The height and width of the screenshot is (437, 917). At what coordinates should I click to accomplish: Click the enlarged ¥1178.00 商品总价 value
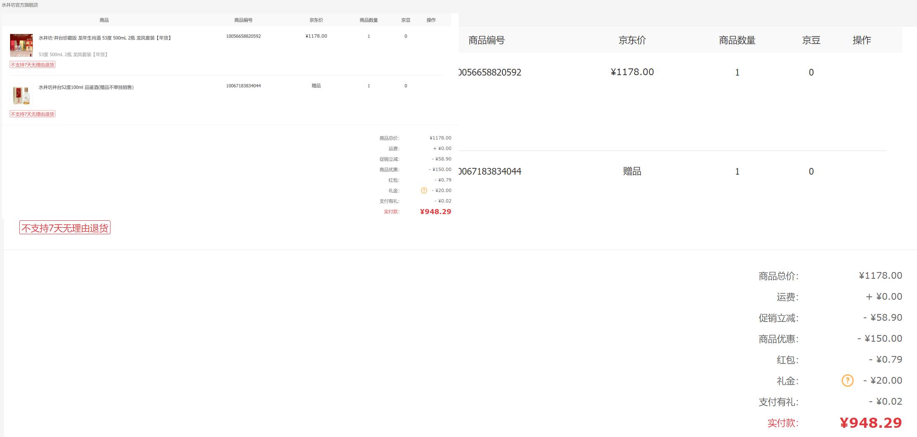pos(880,276)
